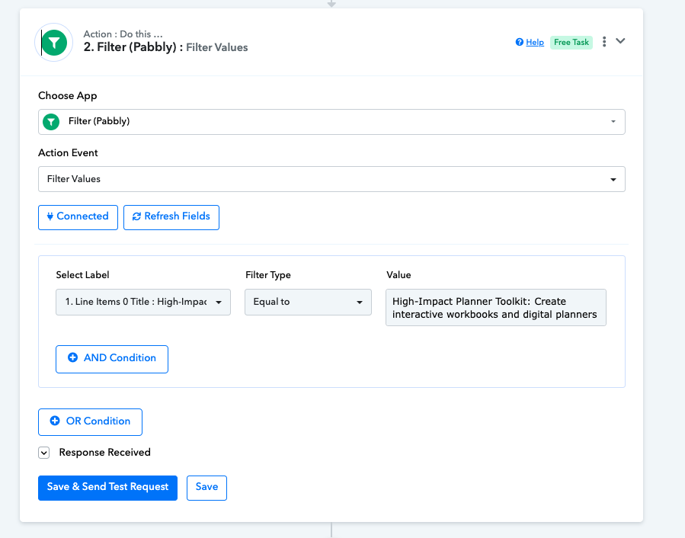This screenshot has width=685, height=538.
Task: Click the plug icon in the Connected button
Action: click(x=50, y=216)
